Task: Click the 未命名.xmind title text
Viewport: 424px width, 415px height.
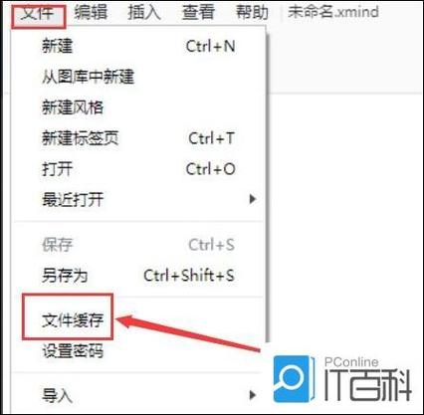Action: pyautogui.click(x=332, y=12)
